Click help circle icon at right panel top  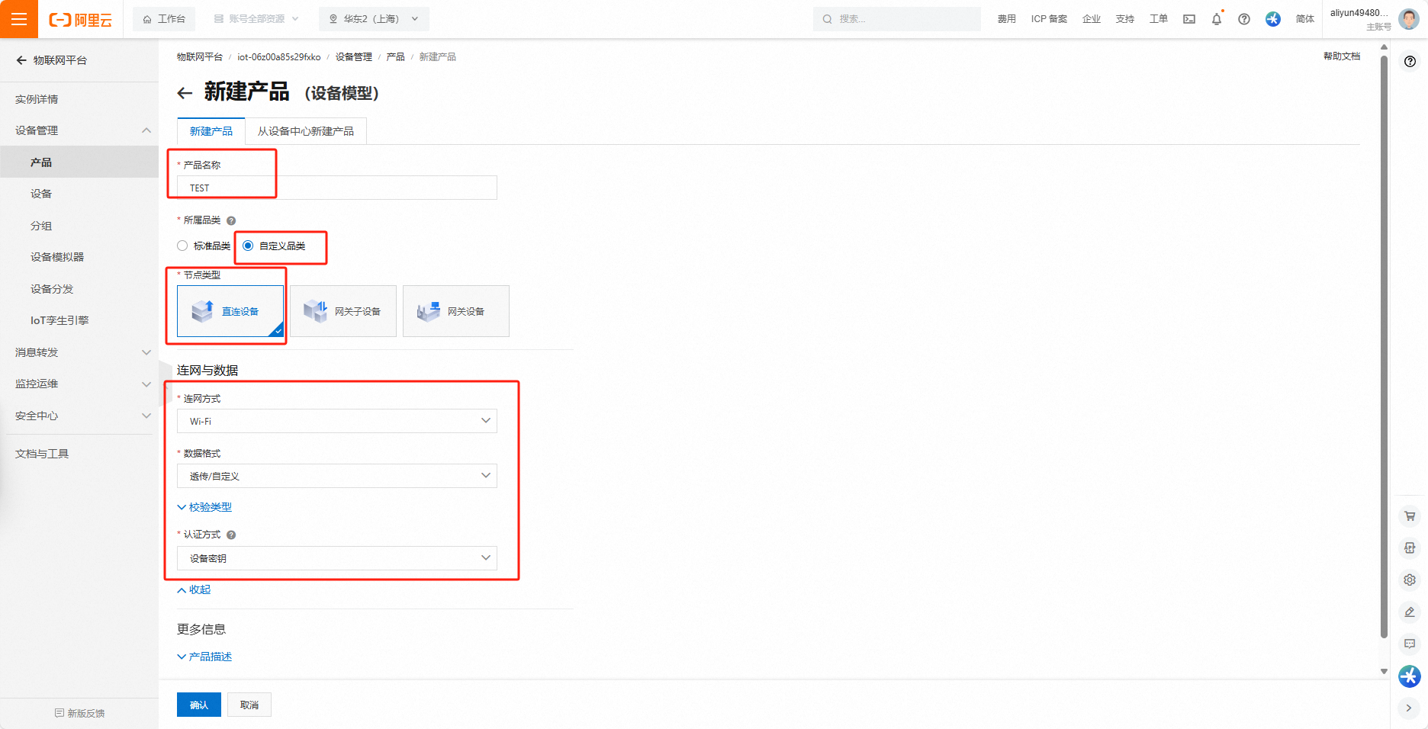[x=1410, y=62]
